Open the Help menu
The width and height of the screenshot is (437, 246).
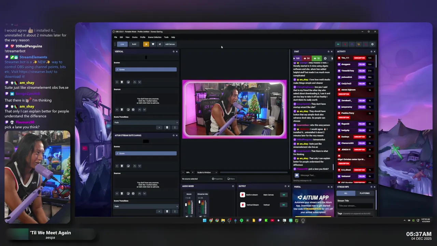click(173, 37)
